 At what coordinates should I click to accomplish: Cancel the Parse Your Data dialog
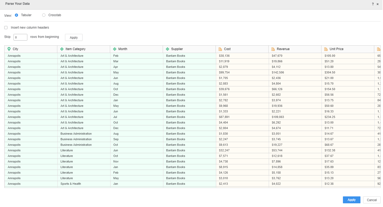tap(372, 200)
